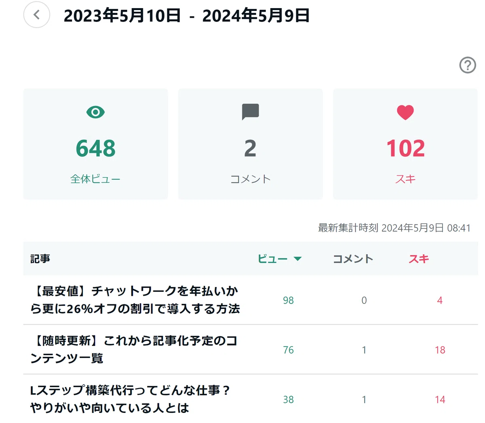Screen dimensions: 485x423
Task: Click the 最新集計時刻 timestamp text
Action: pyautogui.click(x=394, y=228)
